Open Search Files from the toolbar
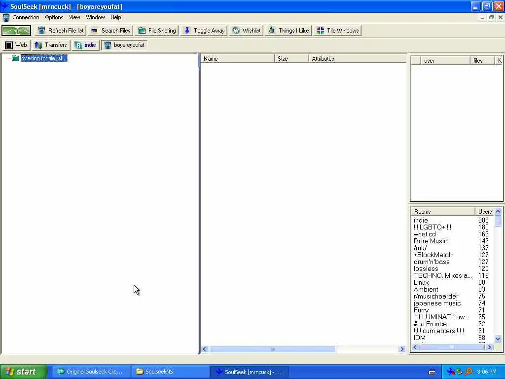The width and height of the screenshot is (505, 379). [110, 31]
